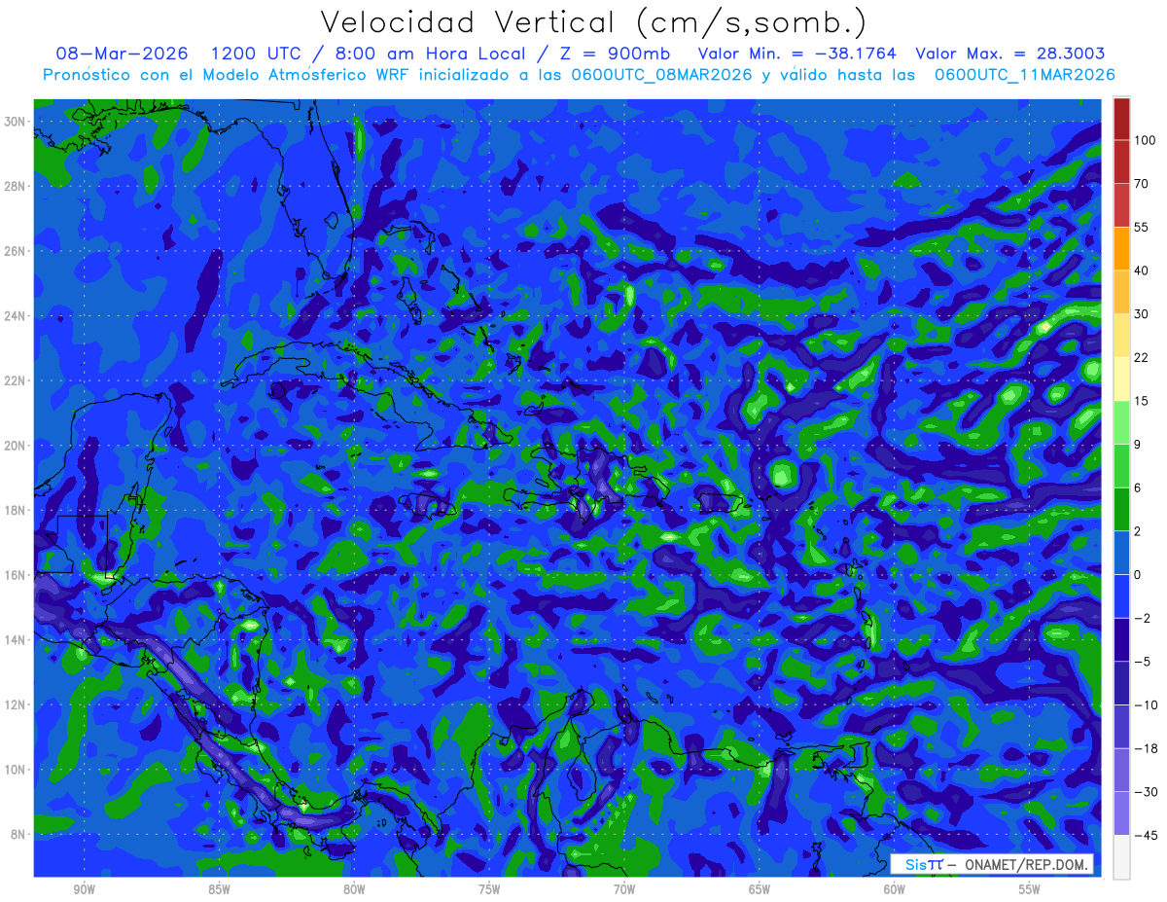1167x902 pixels.
Task: Click the 85W longitude axis label
Action: pyautogui.click(x=219, y=889)
